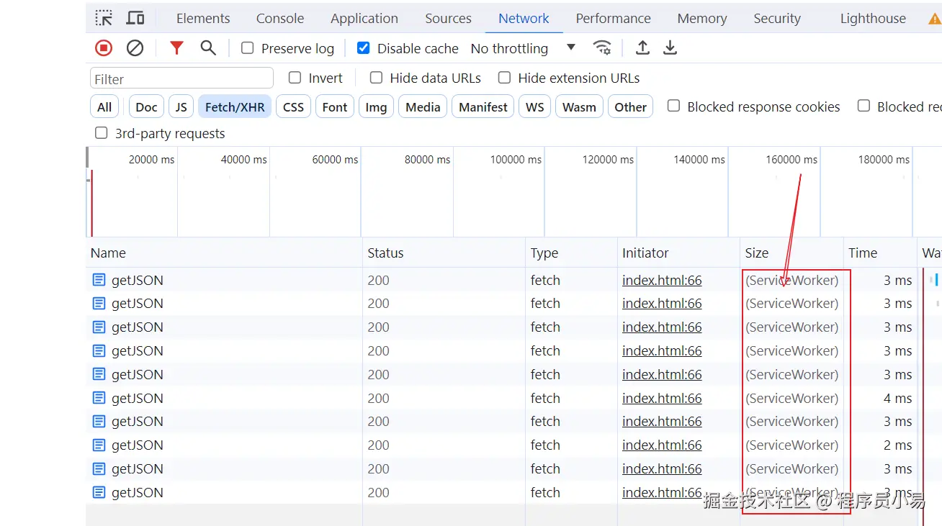Toggle the red filter funnel icon
The image size is (942, 526).
(x=176, y=48)
